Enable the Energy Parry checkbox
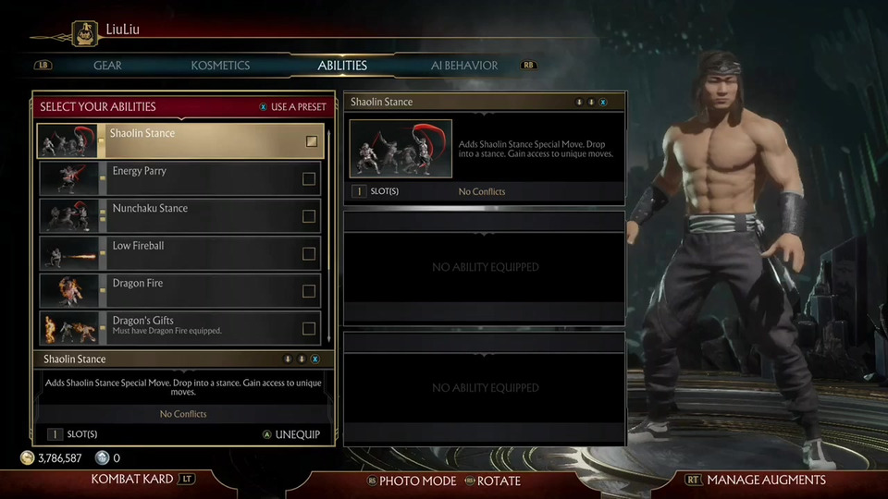Viewport: 888px width, 499px height. click(x=309, y=178)
